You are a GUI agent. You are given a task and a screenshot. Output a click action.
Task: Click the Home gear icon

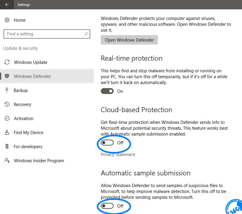pyautogui.click(x=7, y=20)
